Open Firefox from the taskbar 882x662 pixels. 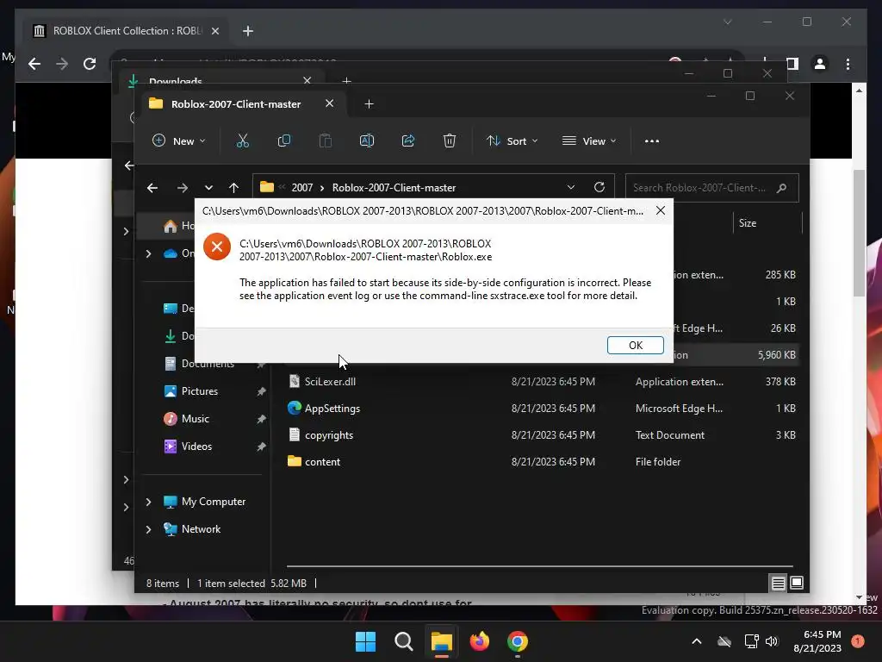(479, 641)
